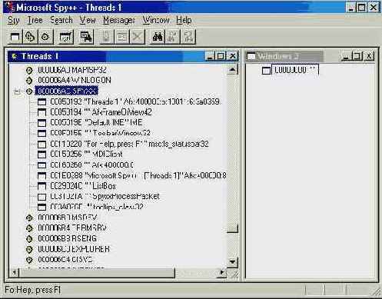This screenshot has width=382, height=299.
Task: Open the Spy menu
Action: click(x=14, y=20)
